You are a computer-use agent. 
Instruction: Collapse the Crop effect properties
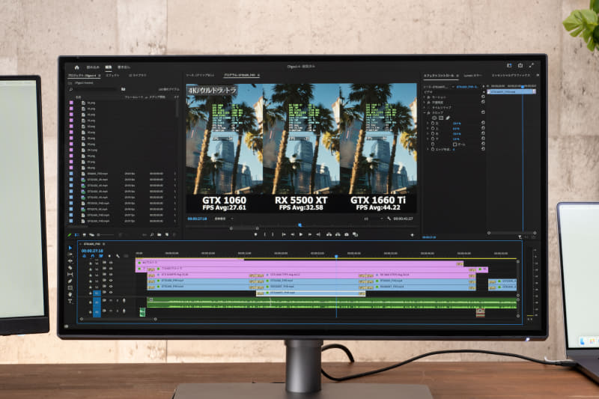coord(425,113)
